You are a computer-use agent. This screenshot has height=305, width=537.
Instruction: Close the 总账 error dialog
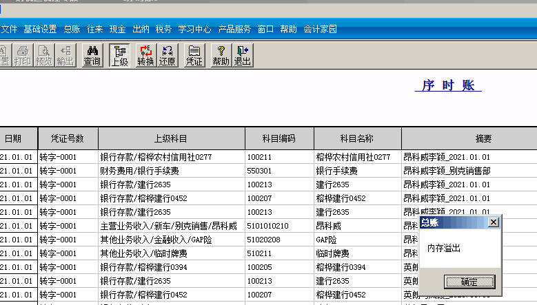coord(493,222)
